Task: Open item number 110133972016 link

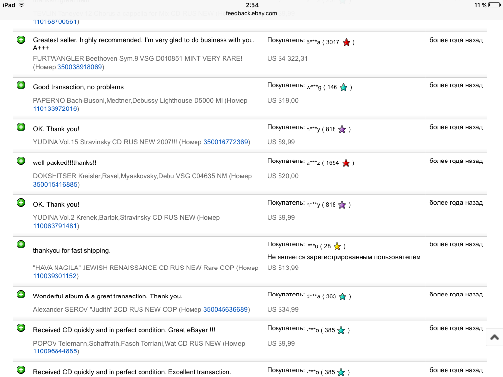Action: pos(55,108)
